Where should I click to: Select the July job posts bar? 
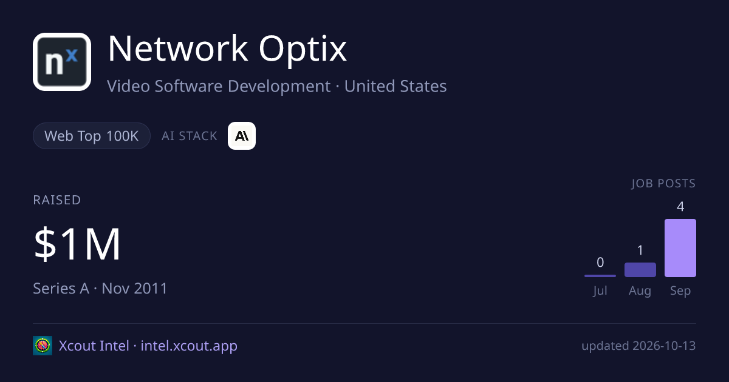pyautogui.click(x=600, y=276)
